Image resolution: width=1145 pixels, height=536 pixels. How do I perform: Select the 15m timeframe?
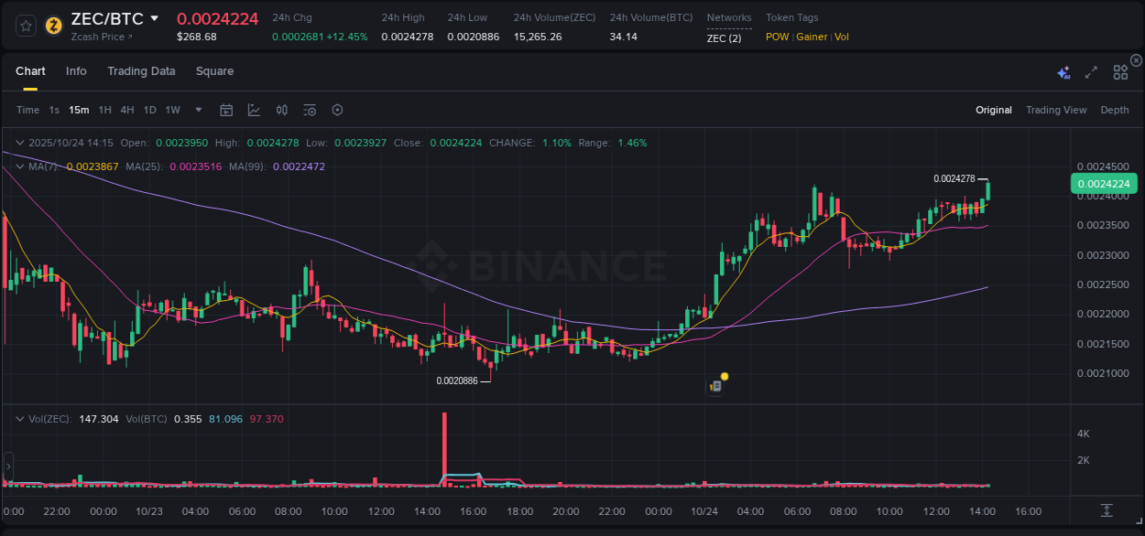[79, 110]
